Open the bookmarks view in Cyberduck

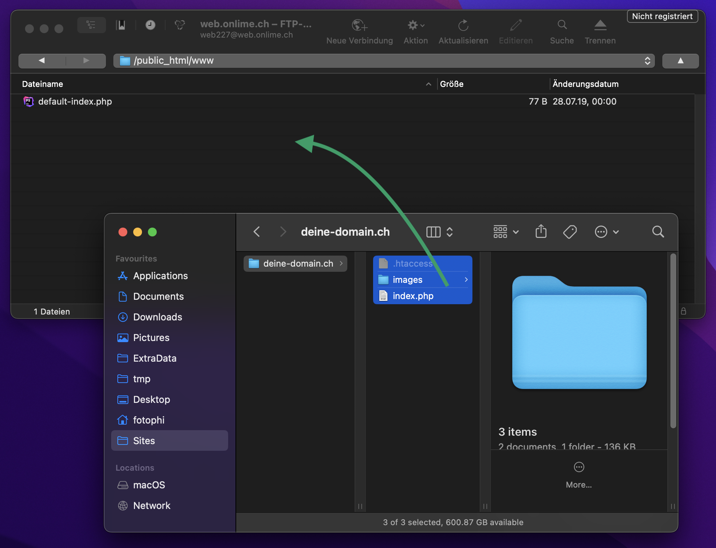coord(121,25)
